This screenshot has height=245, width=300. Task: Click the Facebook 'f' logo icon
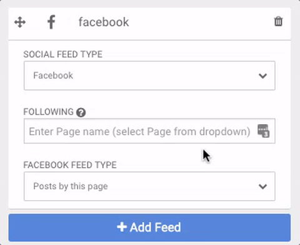click(51, 22)
